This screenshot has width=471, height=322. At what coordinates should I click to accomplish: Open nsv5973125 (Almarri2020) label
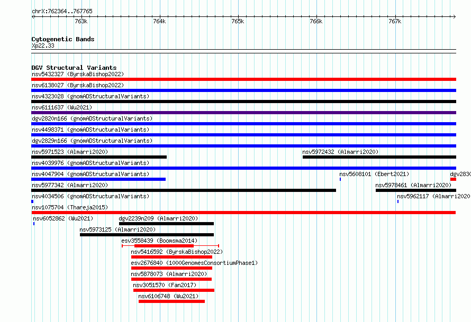point(117,229)
